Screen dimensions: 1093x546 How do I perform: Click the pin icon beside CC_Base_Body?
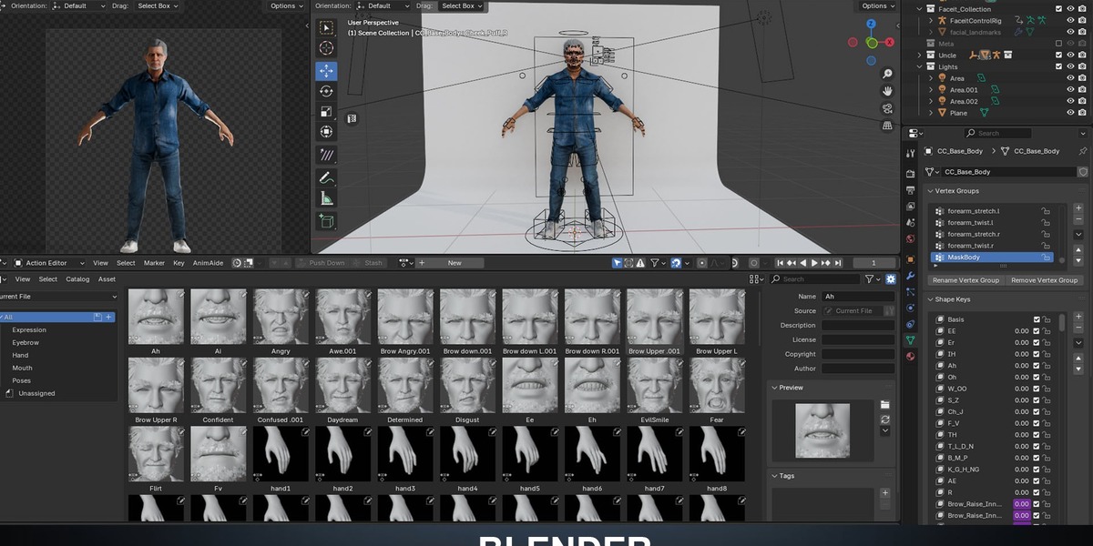pos(1082,151)
